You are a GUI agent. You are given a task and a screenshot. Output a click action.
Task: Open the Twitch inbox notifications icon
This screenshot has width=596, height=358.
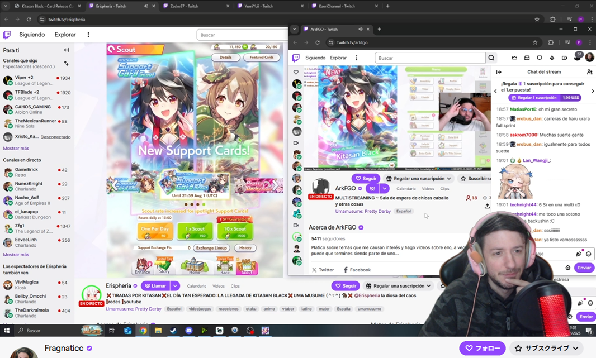click(527, 58)
